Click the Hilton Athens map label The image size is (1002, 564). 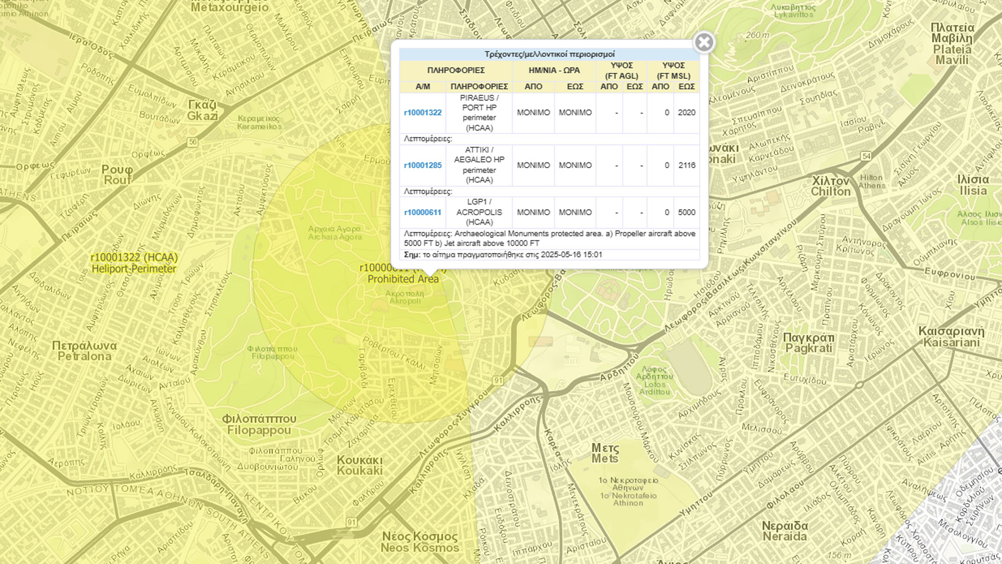coord(872,182)
